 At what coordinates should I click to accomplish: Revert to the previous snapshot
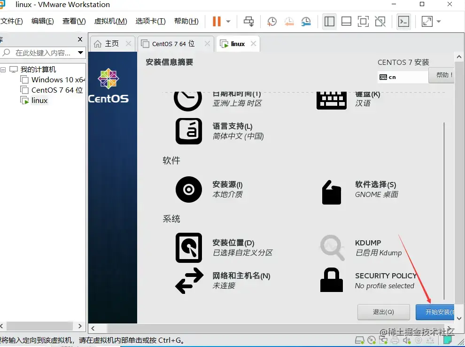(x=289, y=21)
